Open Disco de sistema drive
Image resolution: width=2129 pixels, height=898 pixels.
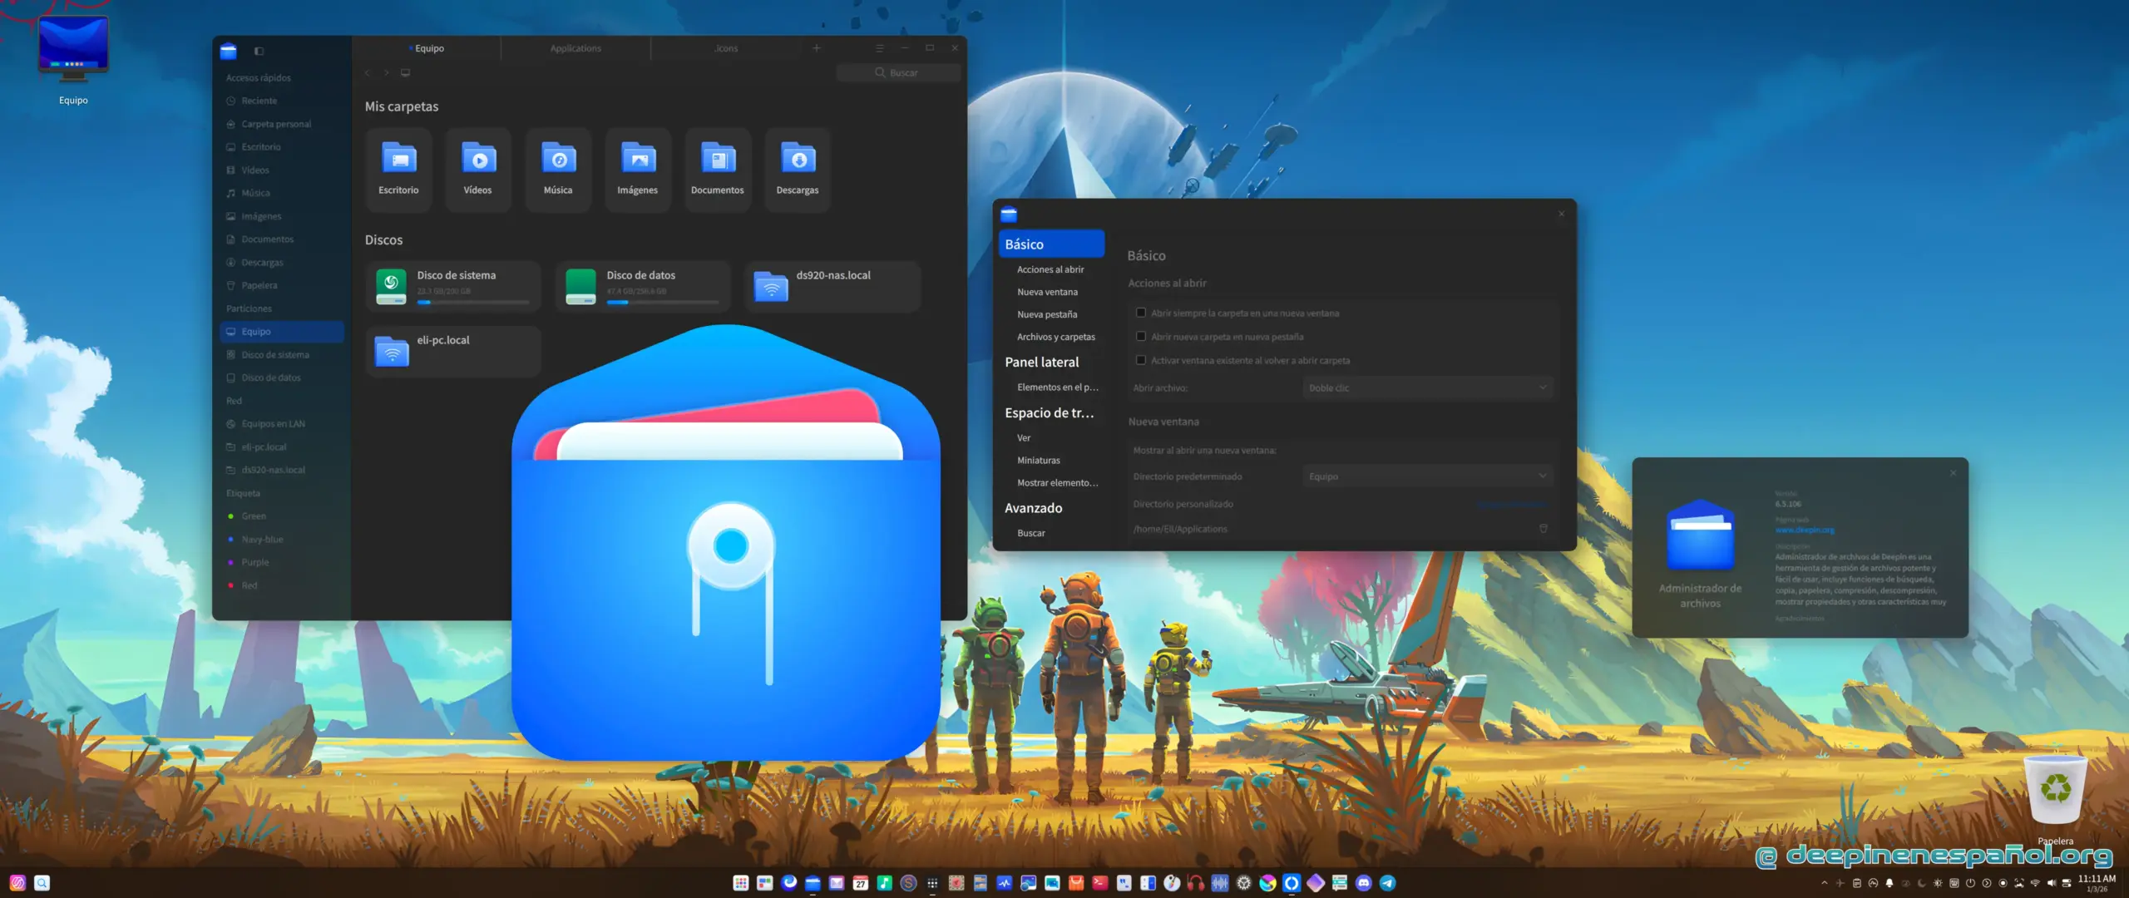click(x=454, y=287)
